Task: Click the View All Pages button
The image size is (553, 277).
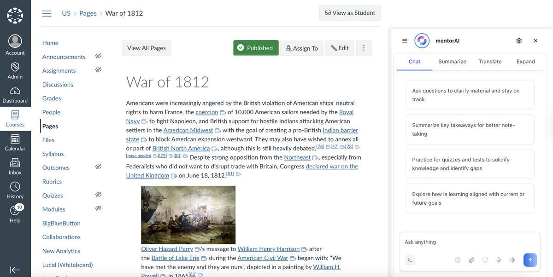Action: [147, 48]
